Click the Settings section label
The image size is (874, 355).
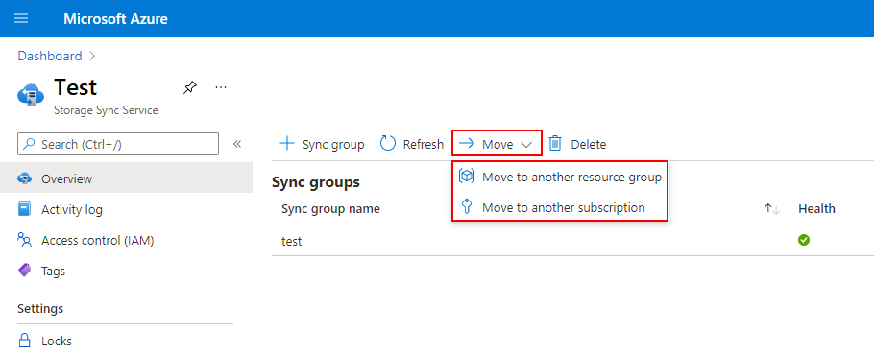40,308
